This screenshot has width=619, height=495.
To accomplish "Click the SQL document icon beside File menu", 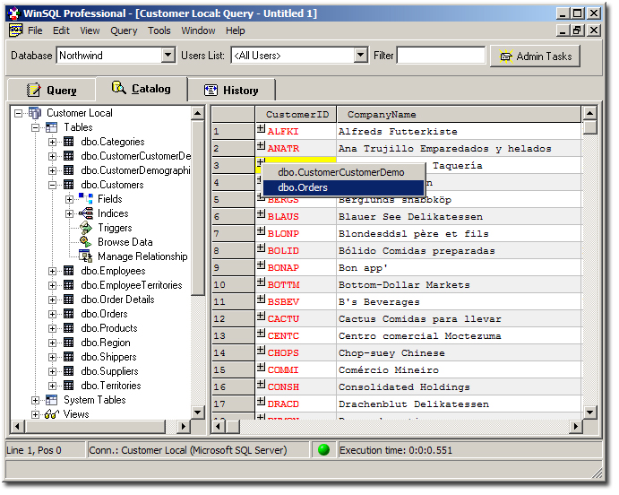I will click(16, 30).
